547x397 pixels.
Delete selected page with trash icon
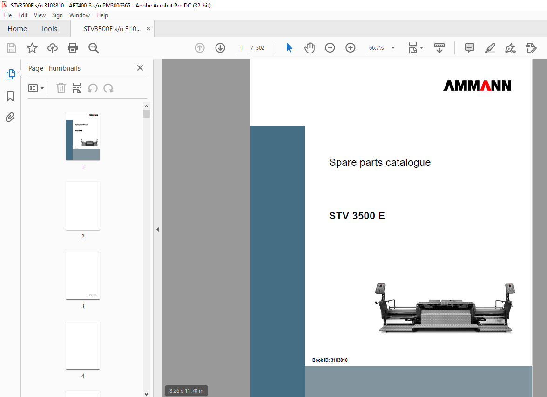pyautogui.click(x=61, y=88)
